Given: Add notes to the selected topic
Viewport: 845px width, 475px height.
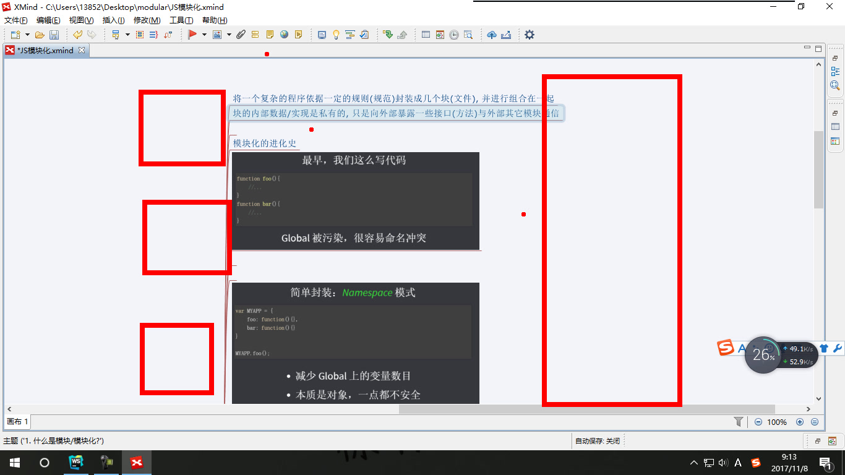Looking at the screenshot, I should coord(270,35).
